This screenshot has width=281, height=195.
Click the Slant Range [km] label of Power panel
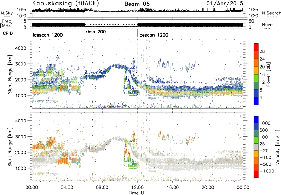click(10, 74)
